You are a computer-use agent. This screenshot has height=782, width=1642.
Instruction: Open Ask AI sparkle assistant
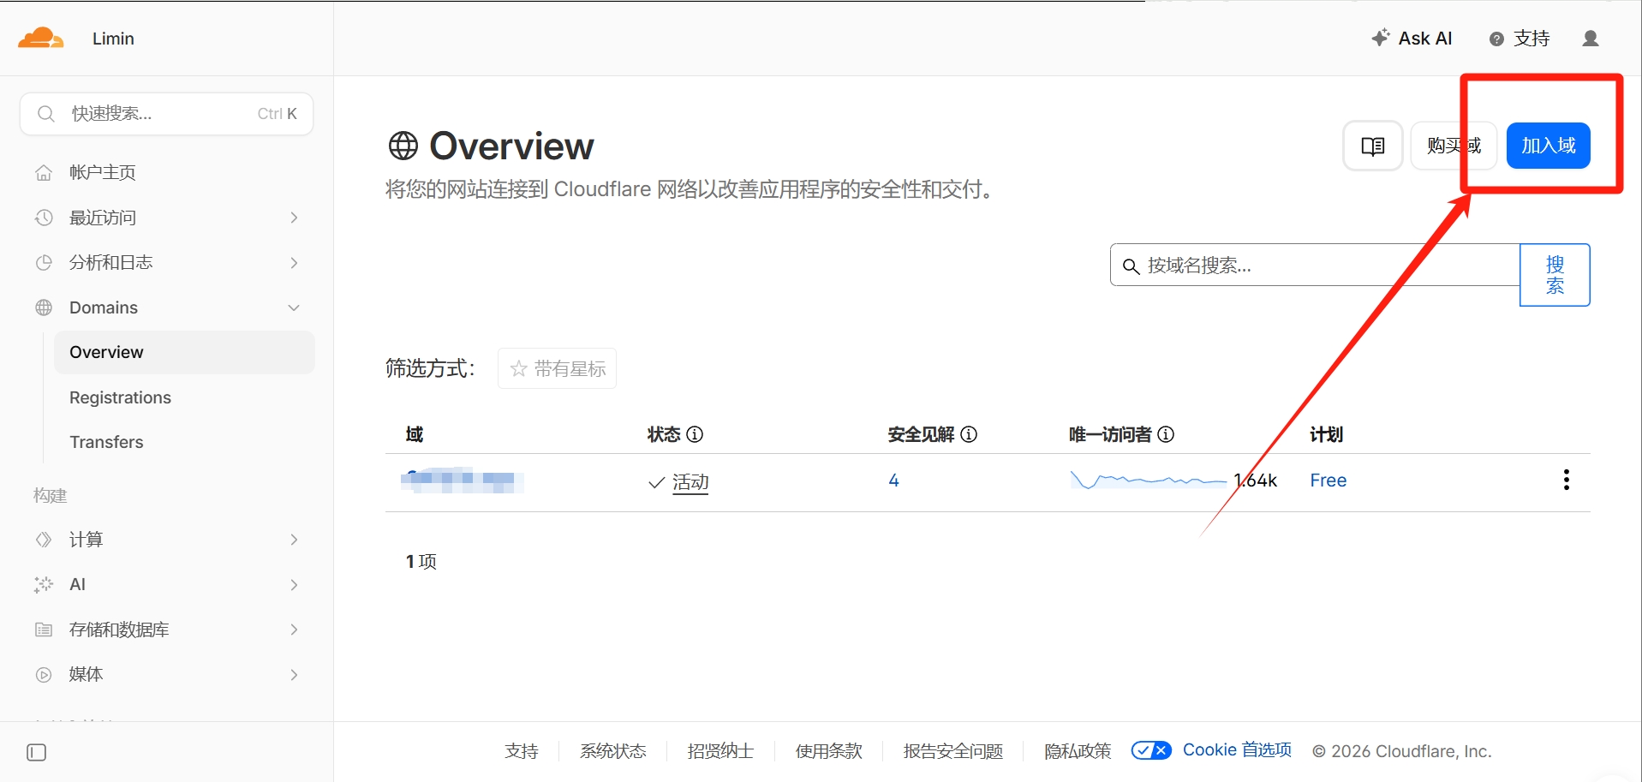[x=1412, y=39]
